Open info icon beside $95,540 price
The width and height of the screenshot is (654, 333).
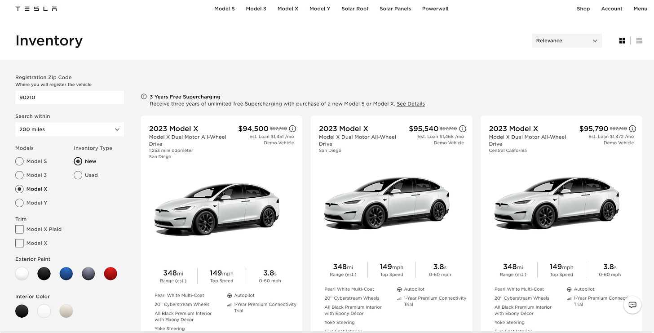(463, 129)
